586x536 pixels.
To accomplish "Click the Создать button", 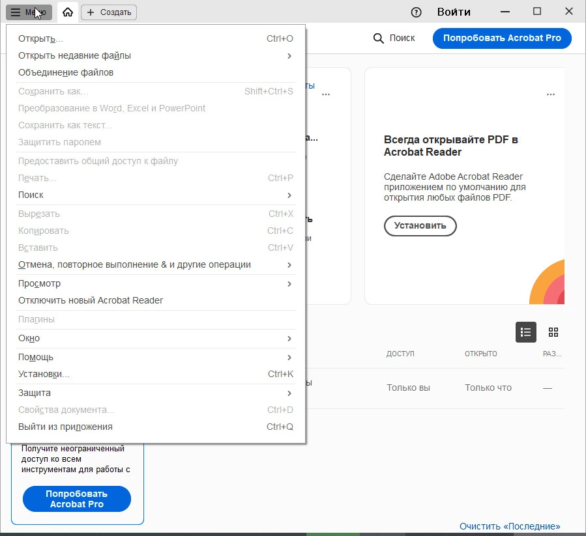I will point(109,12).
